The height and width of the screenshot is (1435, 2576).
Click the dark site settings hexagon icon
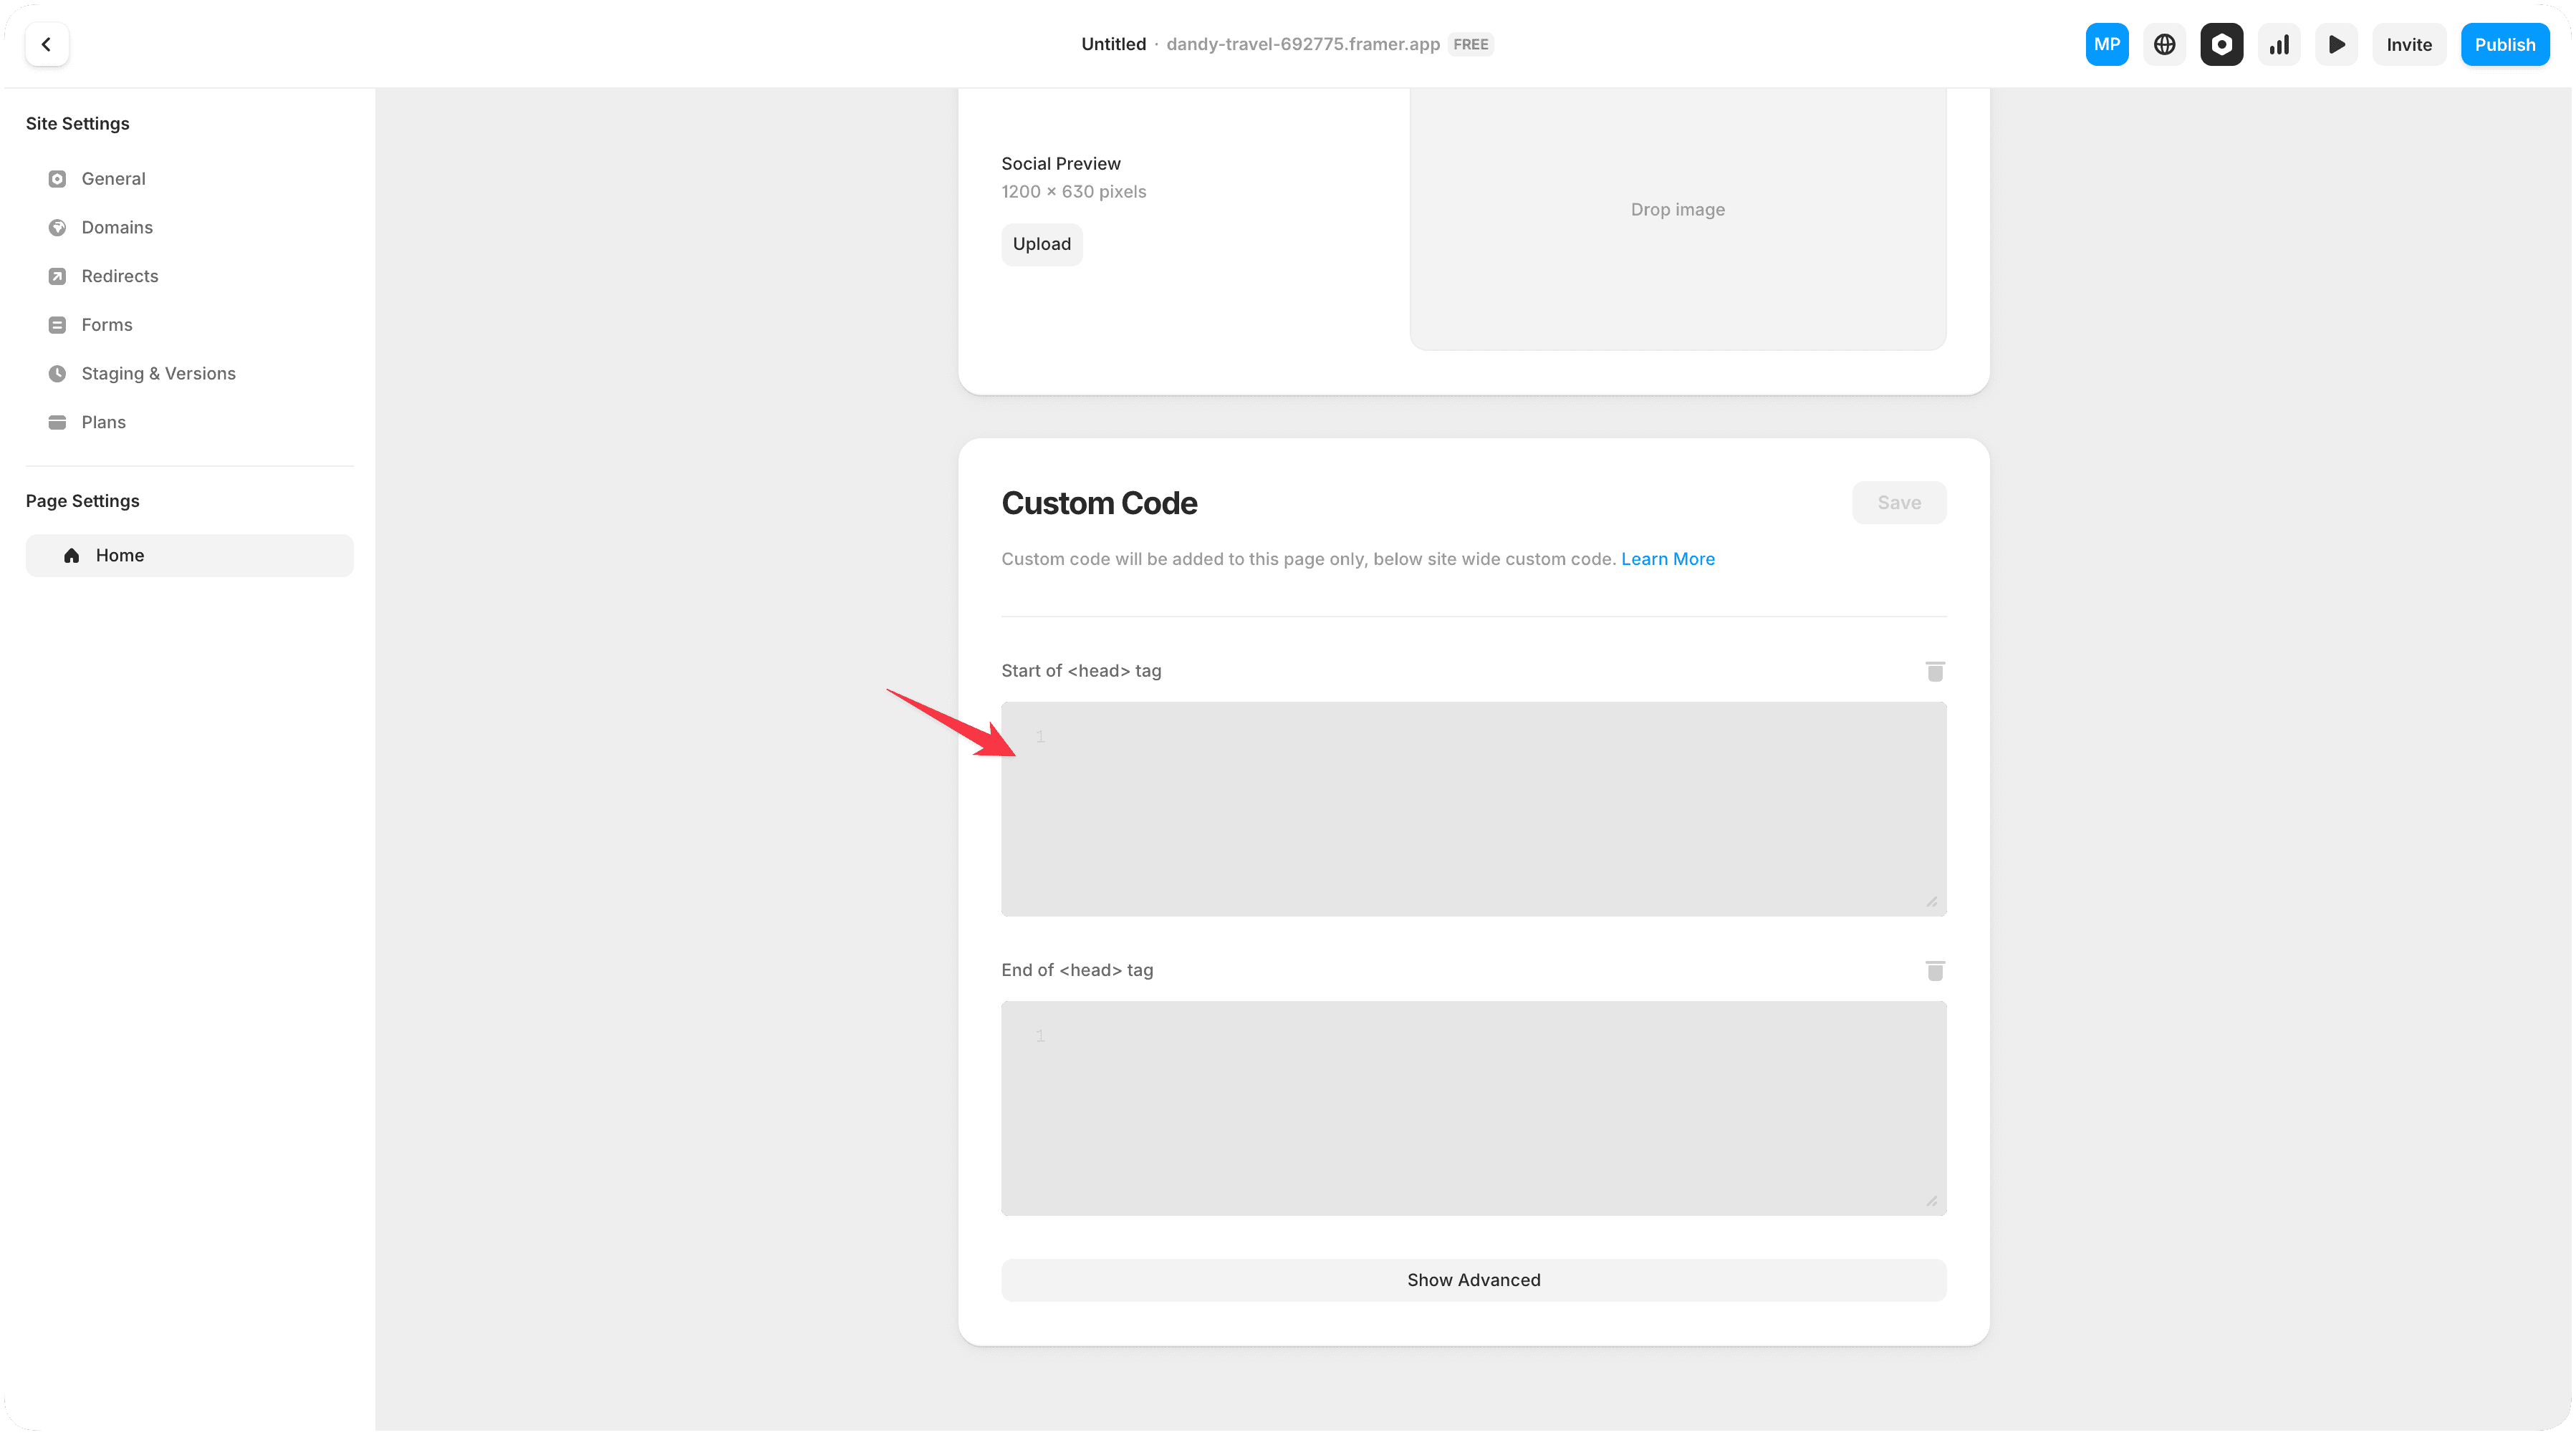2221,44
